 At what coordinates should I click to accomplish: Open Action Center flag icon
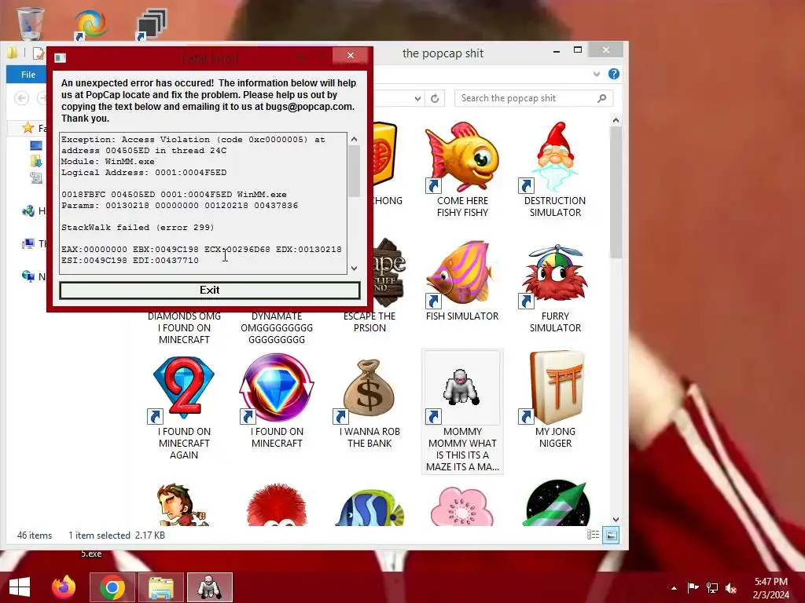tap(693, 587)
